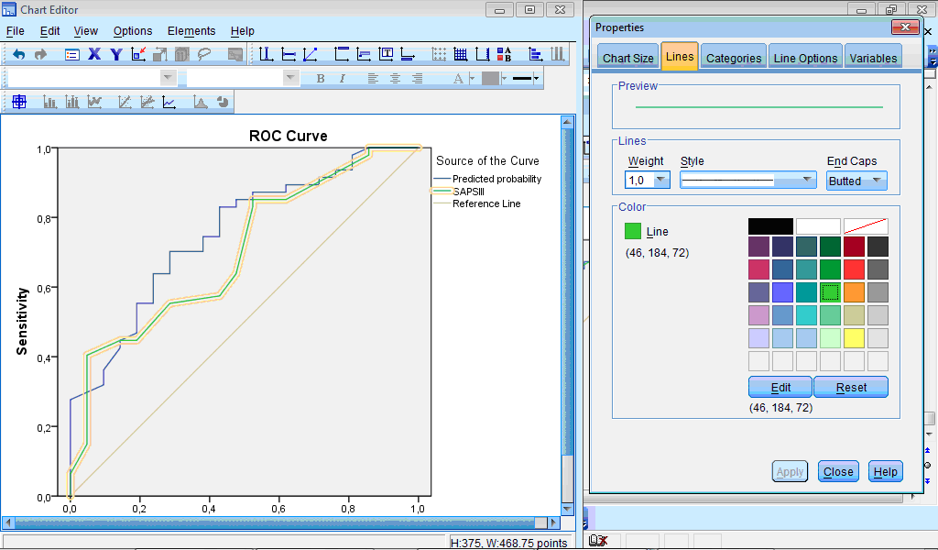Click the chart horizontal scrollbar
This screenshot has width=938, height=550.
[281, 522]
